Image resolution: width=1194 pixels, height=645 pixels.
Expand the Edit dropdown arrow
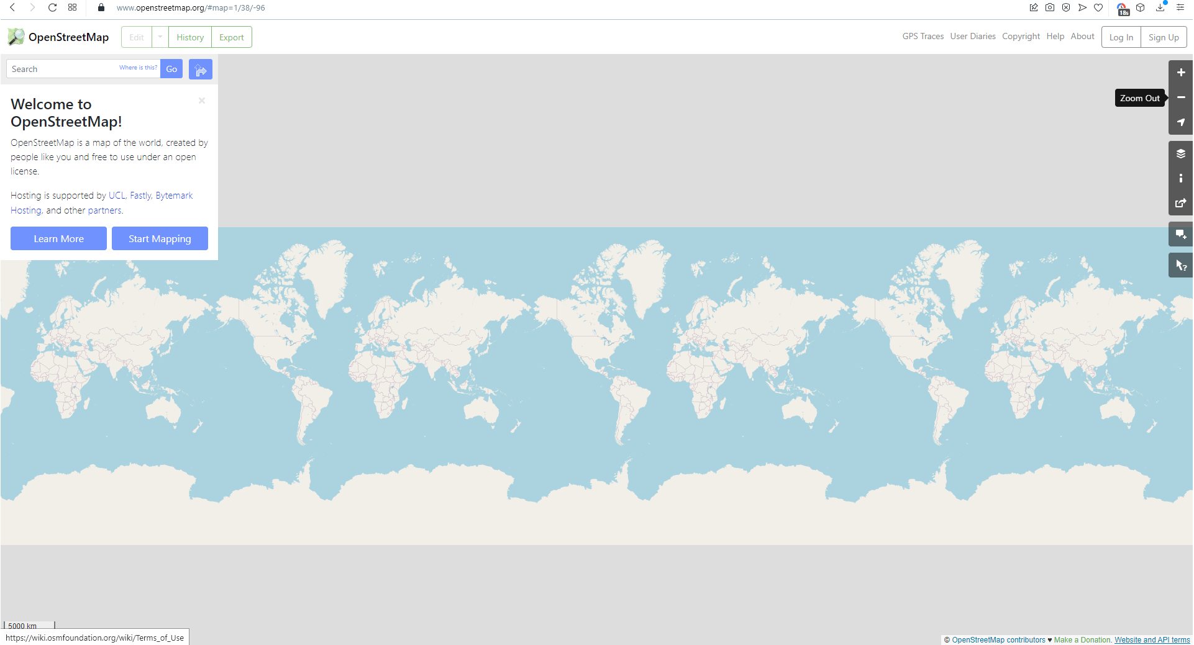click(160, 37)
